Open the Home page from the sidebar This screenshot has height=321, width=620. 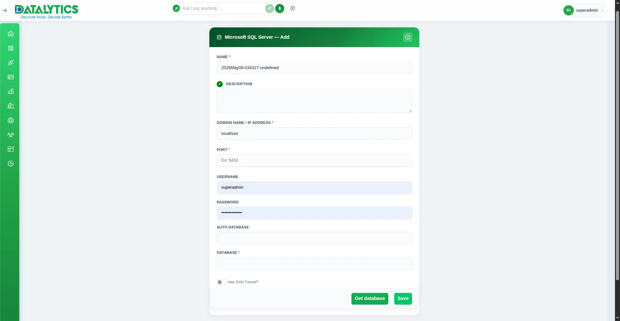coord(11,34)
